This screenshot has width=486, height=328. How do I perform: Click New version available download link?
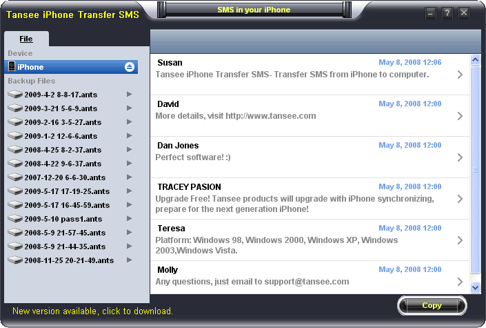click(x=92, y=311)
